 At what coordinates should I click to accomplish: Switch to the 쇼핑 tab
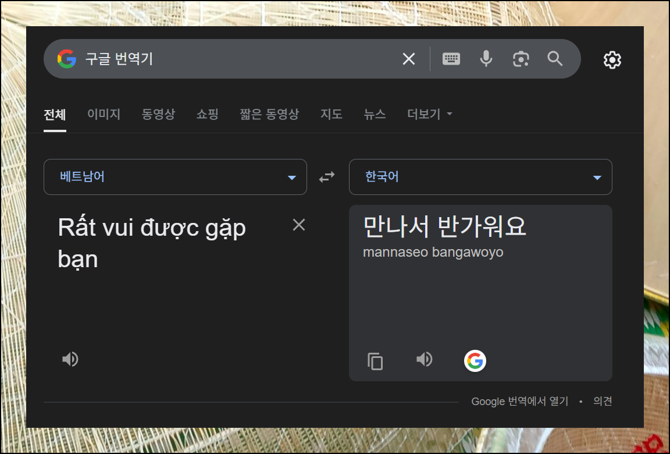(208, 114)
